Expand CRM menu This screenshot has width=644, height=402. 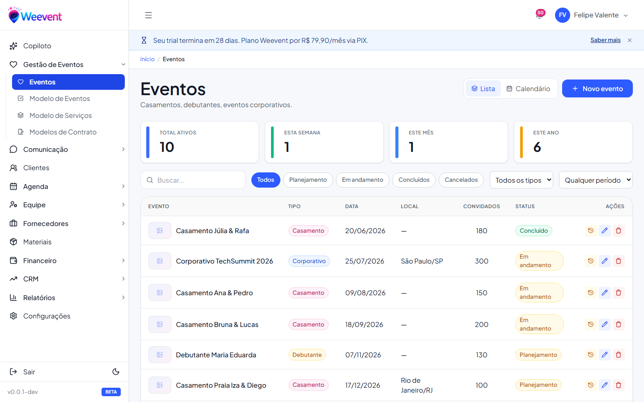coord(64,279)
